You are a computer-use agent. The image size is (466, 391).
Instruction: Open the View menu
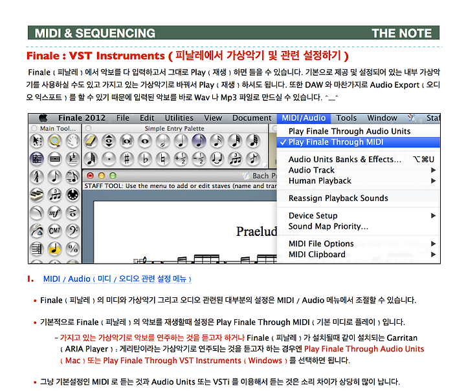pyautogui.click(x=213, y=118)
